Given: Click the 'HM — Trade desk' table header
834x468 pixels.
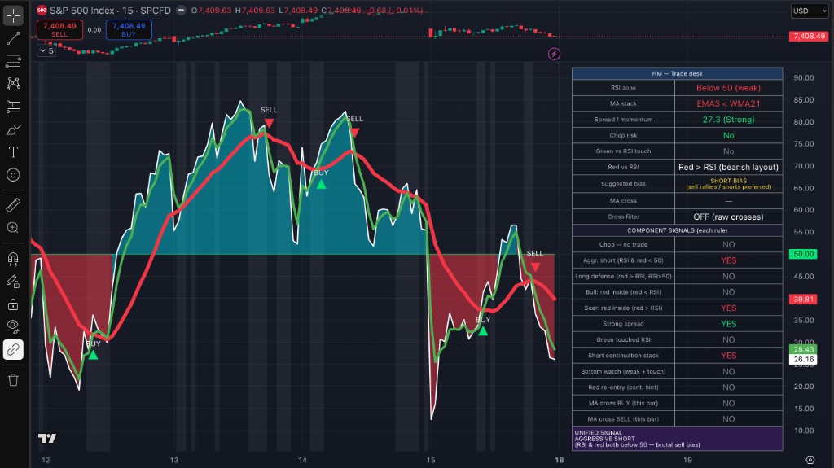Looking at the screenshot, I should coord(677,73).
